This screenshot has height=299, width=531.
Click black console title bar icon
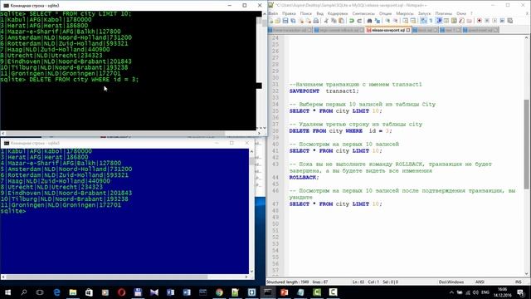pos(6,6)
